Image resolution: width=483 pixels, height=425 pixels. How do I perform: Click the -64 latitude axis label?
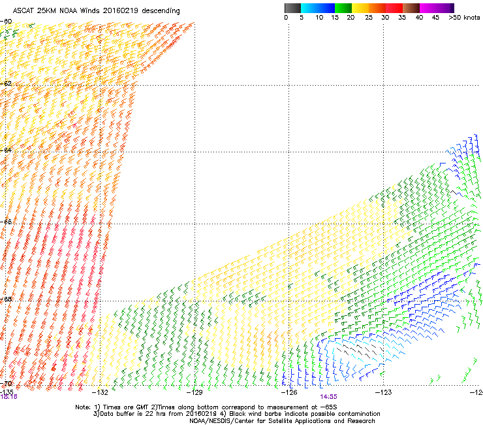(6, 150)
